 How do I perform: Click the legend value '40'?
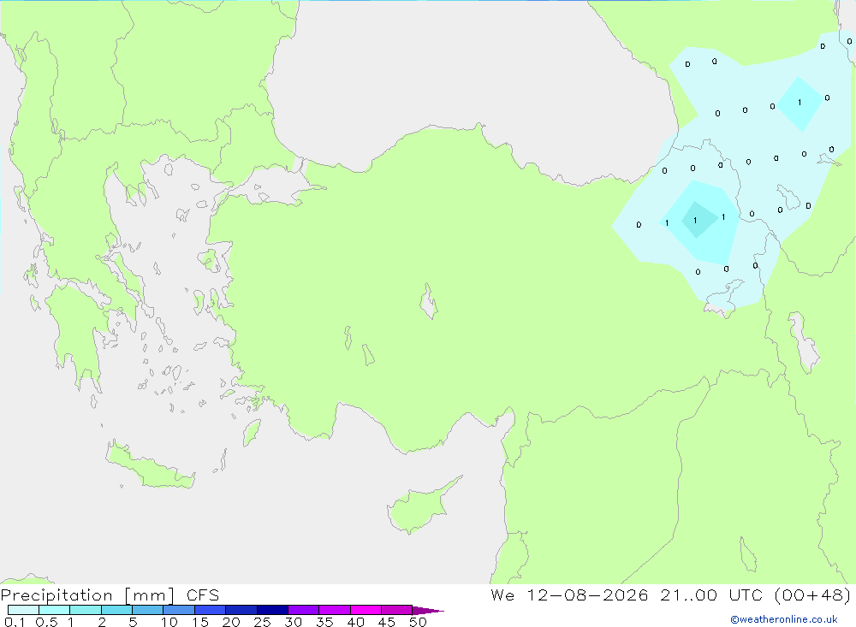356,622
